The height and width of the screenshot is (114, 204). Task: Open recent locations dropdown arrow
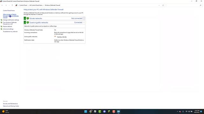pyautogui.click(x=9, y=5)
